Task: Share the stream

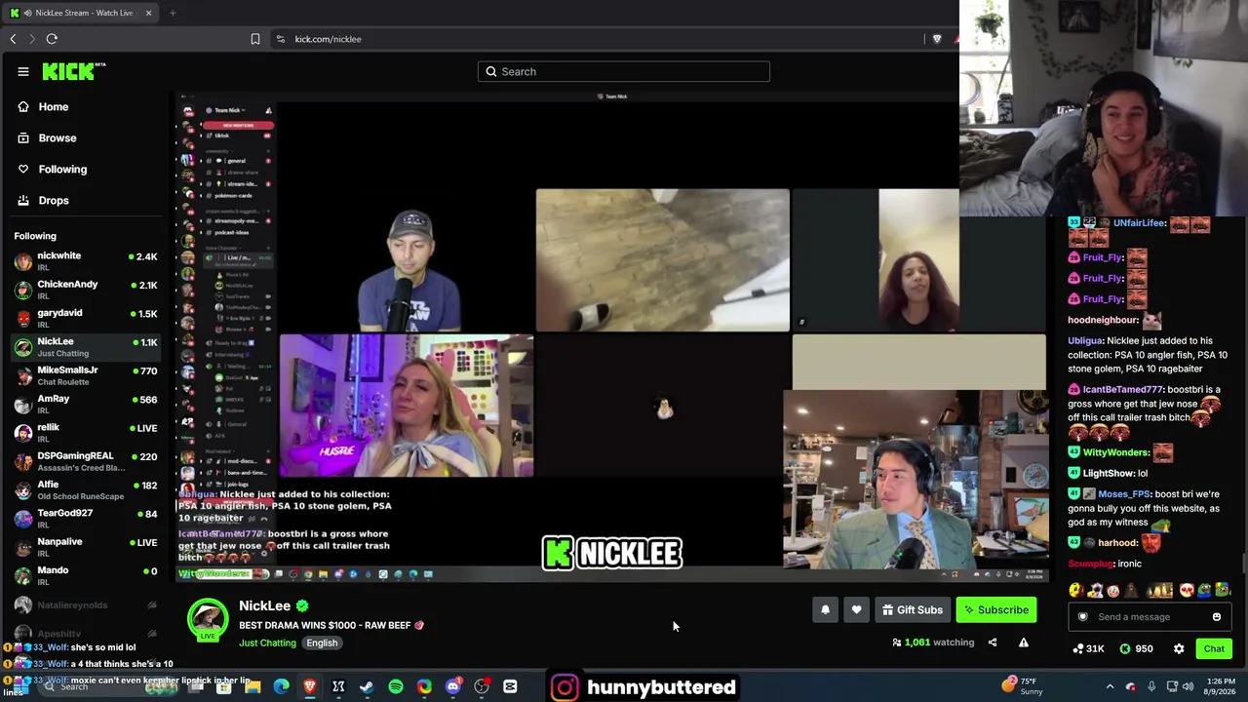Action: pyautogui.click(x=993, y=643)
